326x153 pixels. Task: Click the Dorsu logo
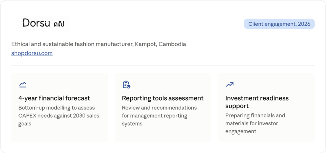click(x=44, y=23)
